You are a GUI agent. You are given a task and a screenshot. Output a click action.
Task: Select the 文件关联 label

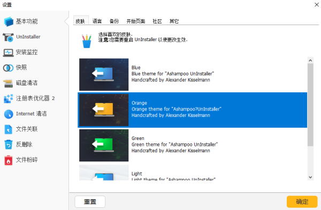pos(27,129)
